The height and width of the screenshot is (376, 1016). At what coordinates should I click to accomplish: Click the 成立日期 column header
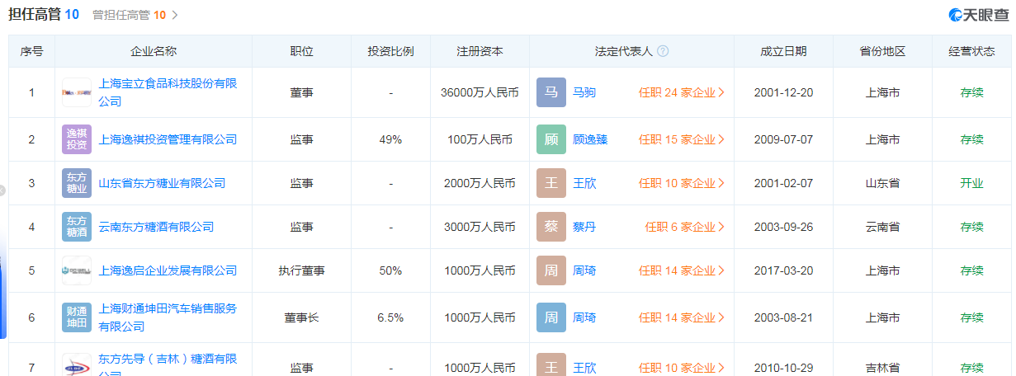pyautogui.click(x=783, y=51)
